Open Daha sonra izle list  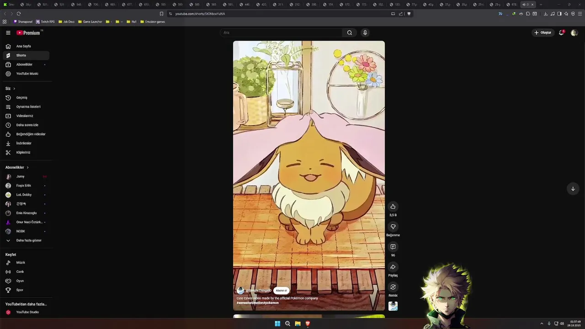(x=26, y=125)
